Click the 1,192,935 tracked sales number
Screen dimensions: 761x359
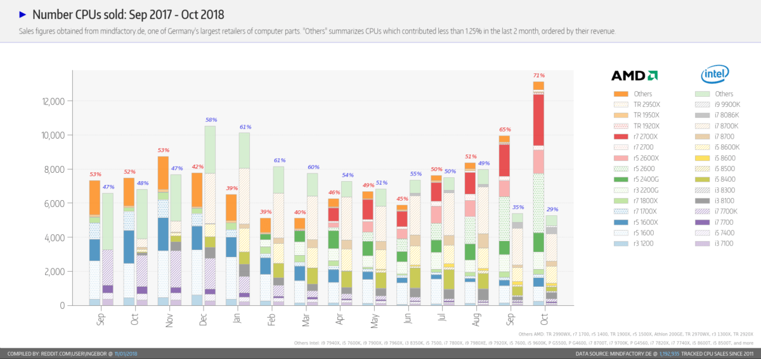(x=670, y=353)
